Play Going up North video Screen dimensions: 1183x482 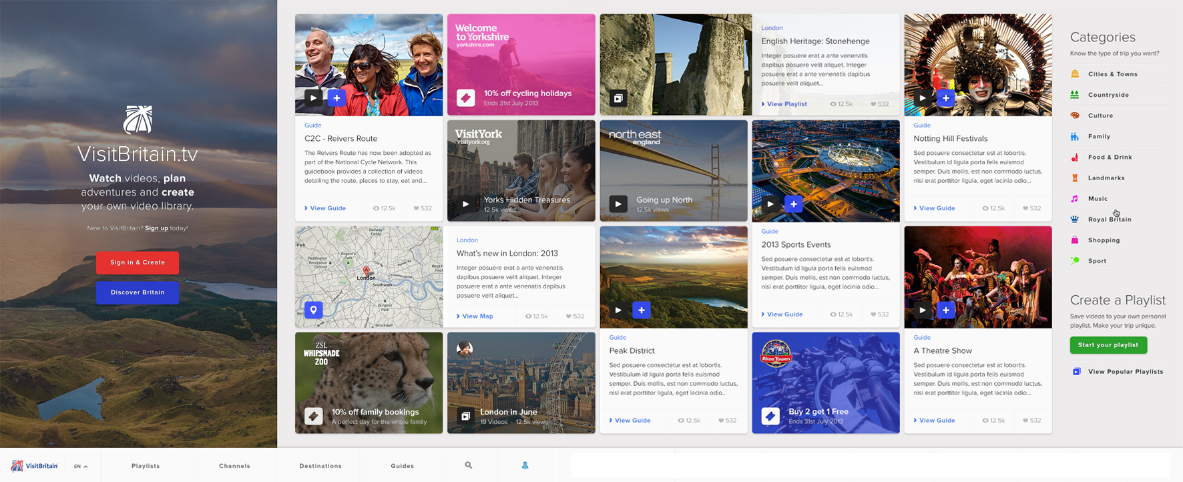[618, 204]
